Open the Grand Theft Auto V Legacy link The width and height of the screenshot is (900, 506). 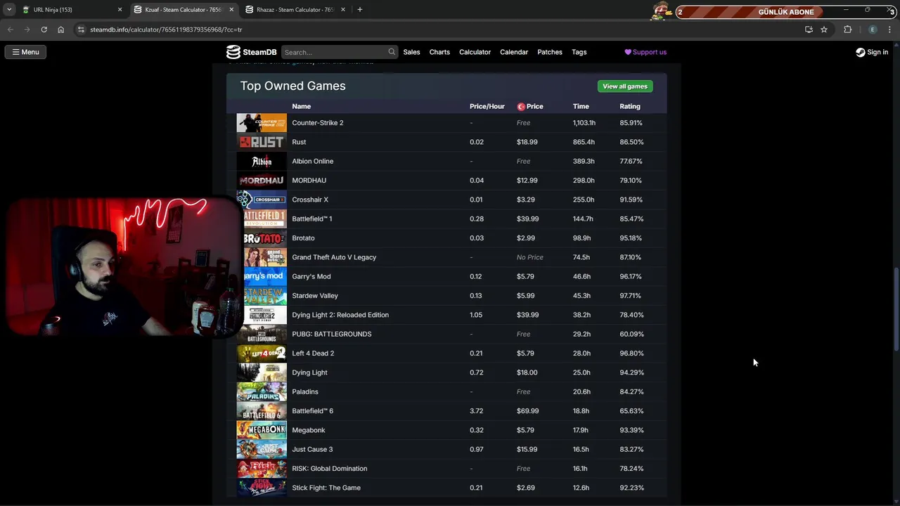pyautogui.click(x=334, y=257)
